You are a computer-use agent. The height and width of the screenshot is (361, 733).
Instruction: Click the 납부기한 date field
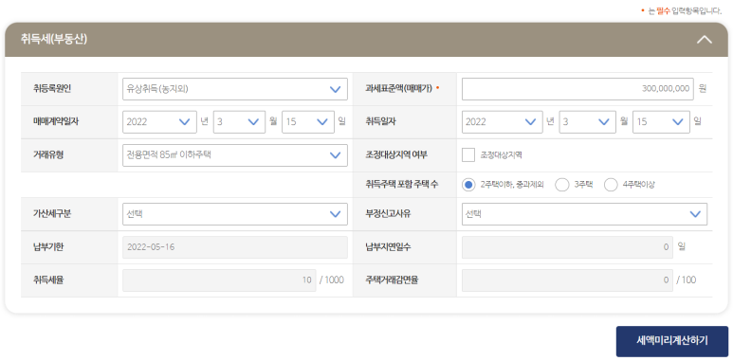(x=235, y=247)
